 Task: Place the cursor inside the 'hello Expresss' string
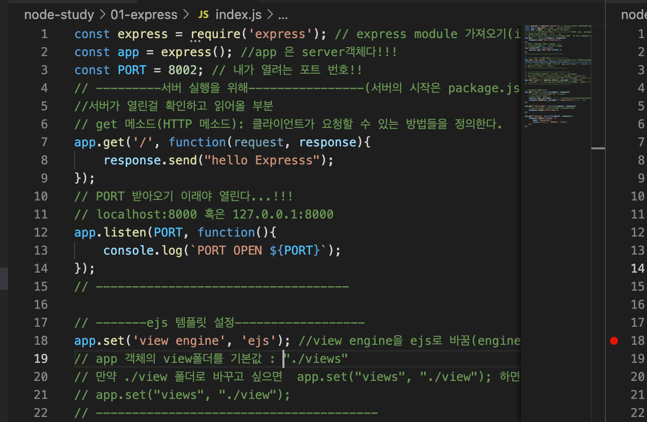pos(260,160)
